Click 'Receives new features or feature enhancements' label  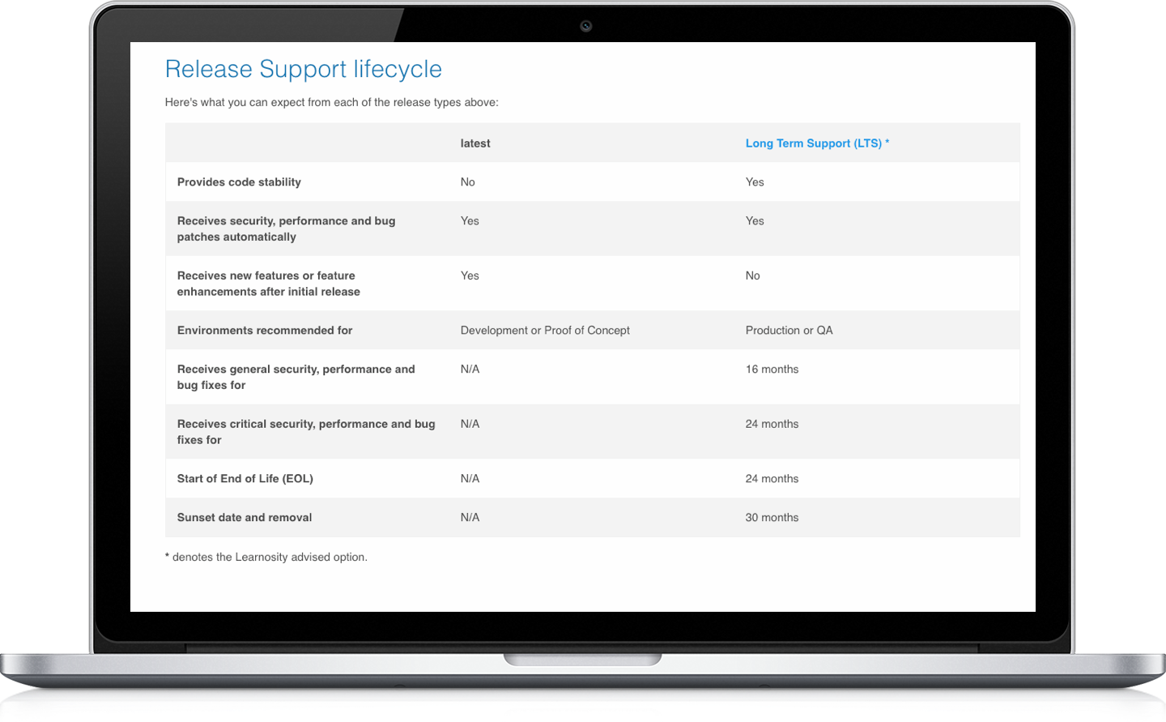point(268,284)
